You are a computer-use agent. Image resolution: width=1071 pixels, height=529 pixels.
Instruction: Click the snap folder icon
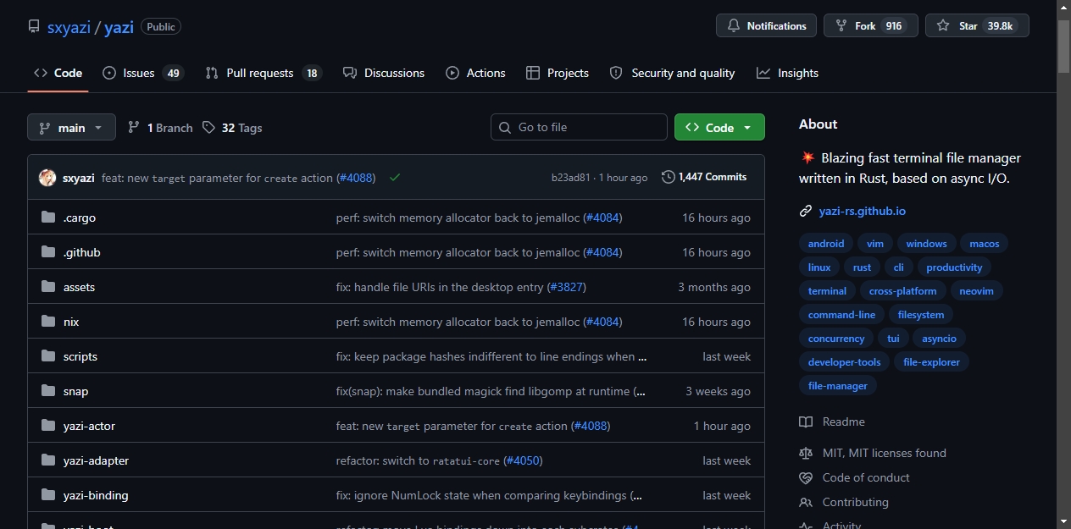(48, 391)
